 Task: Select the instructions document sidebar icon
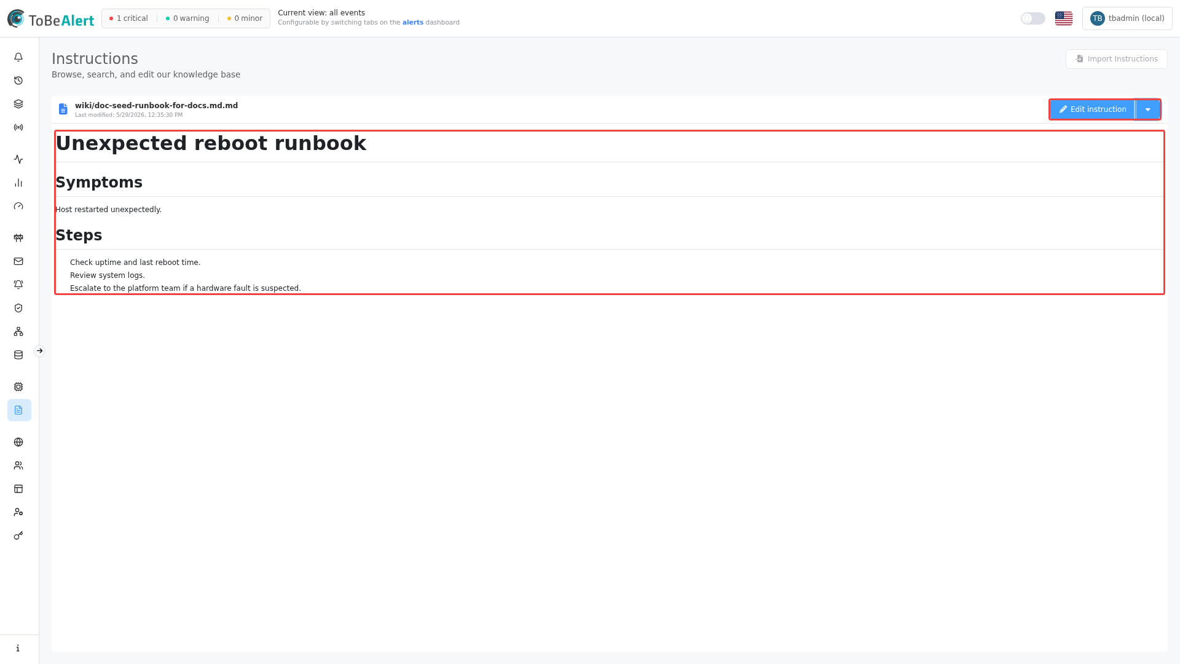tap(19, 410)
